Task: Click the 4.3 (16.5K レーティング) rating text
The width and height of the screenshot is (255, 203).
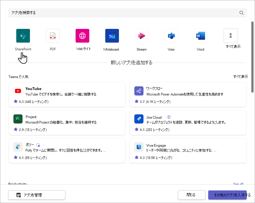Action: pyautogui.click(x=156, y=158)
